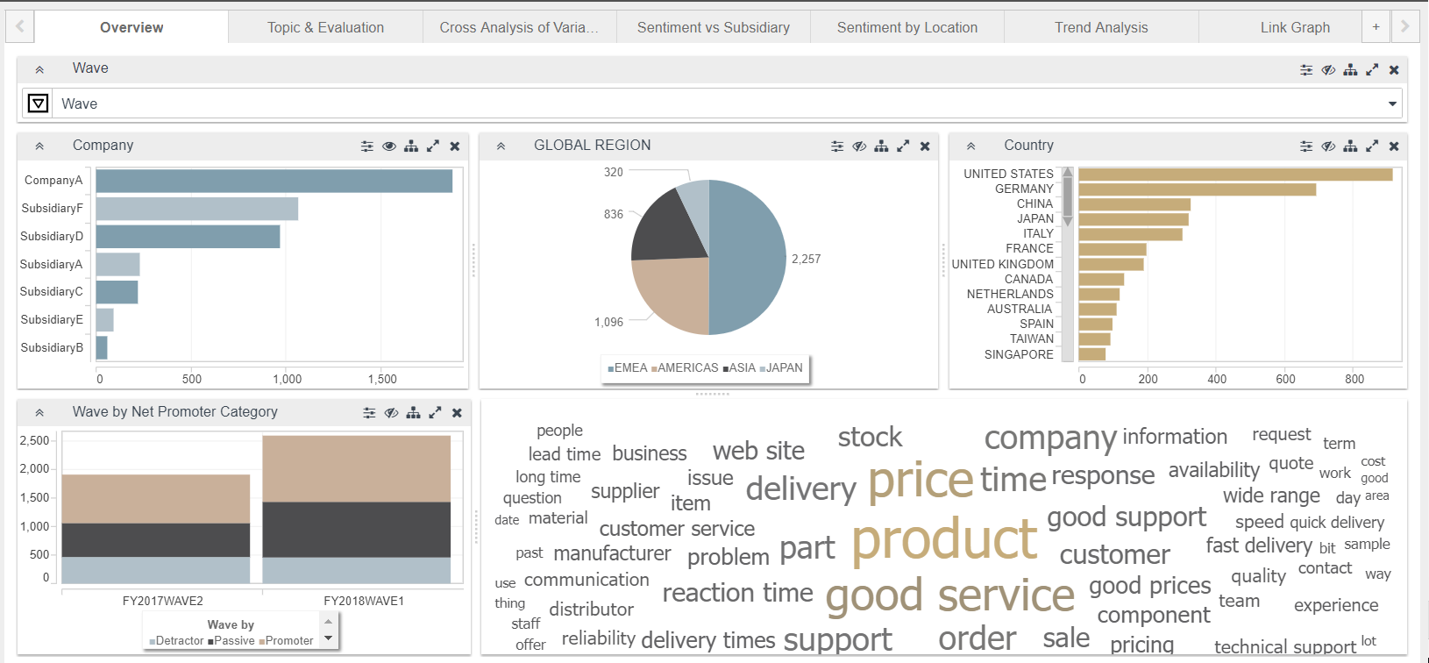Screen dimensions: 1429x663
Task: Toggle visibility eye in Net Promoter Category panel
Action: pos(391,413)
